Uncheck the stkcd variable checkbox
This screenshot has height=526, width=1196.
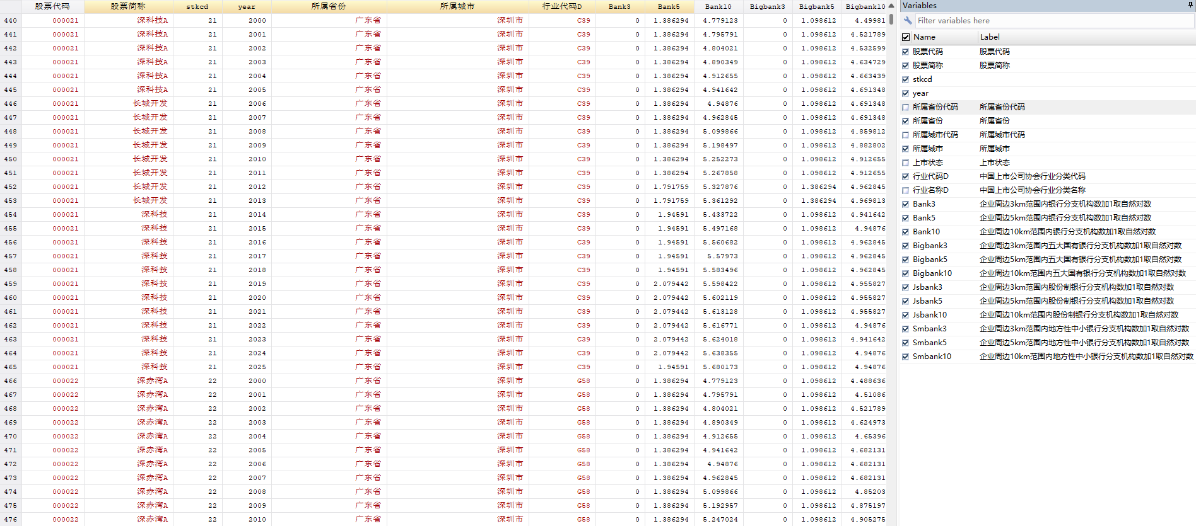tap(906, 79)
